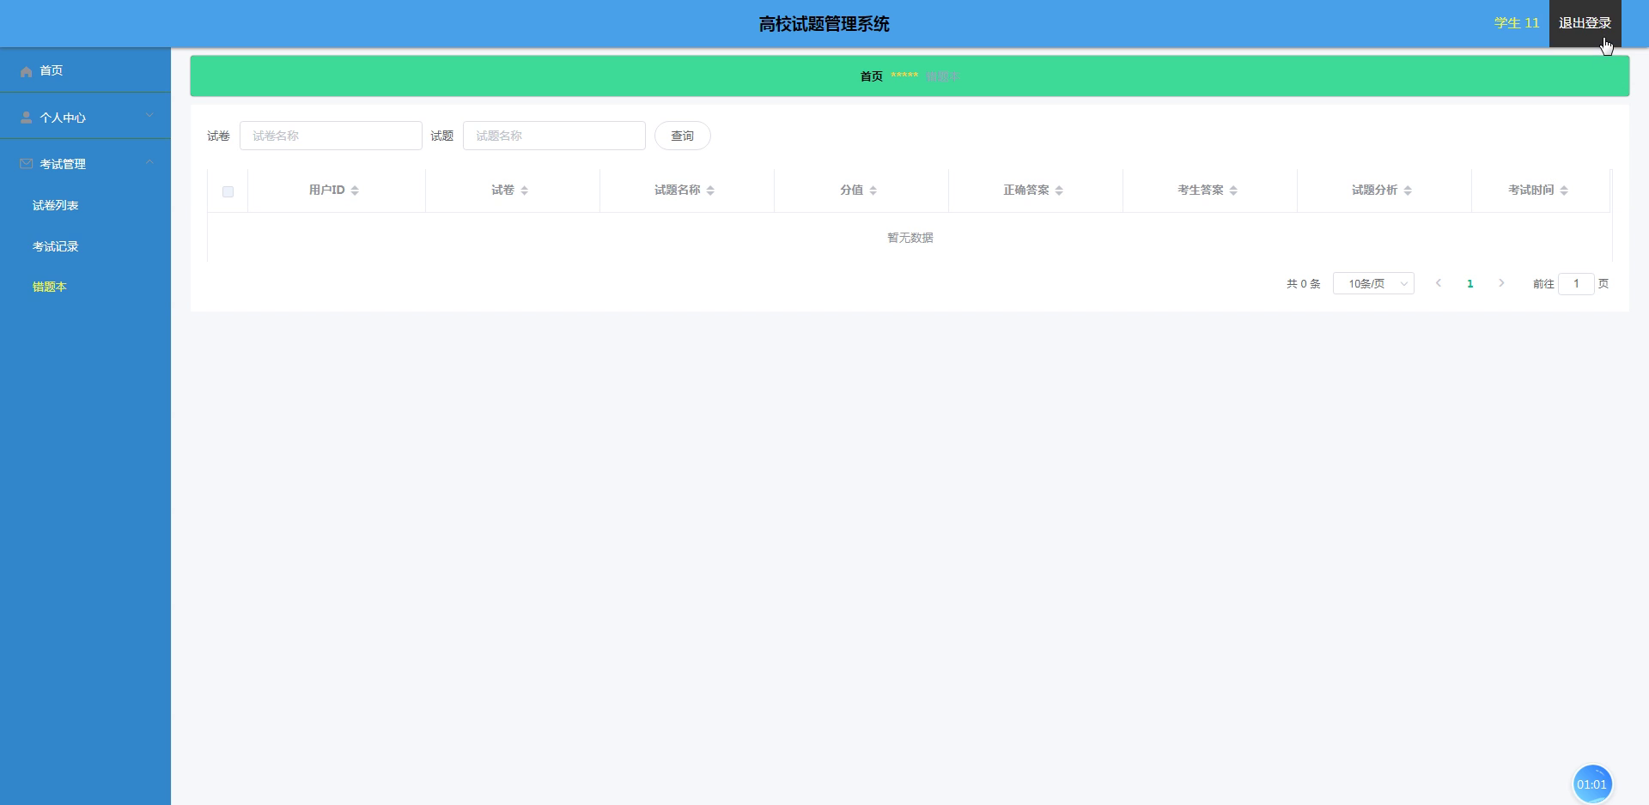1649x805 pixels.
Task: Click sort arrows next to 试卷 column
Action: [524, 191]
